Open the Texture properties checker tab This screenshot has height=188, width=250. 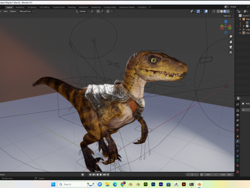click(238, 172)
